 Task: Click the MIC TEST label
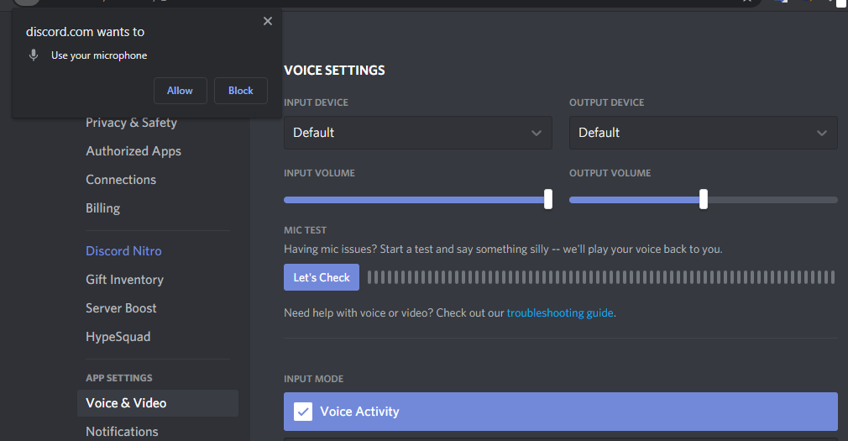point(305,230)
